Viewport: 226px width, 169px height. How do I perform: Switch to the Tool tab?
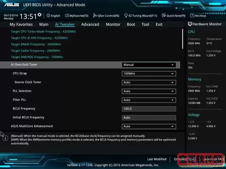coord(145,24)
